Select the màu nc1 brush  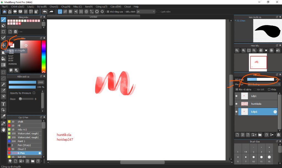25,129
